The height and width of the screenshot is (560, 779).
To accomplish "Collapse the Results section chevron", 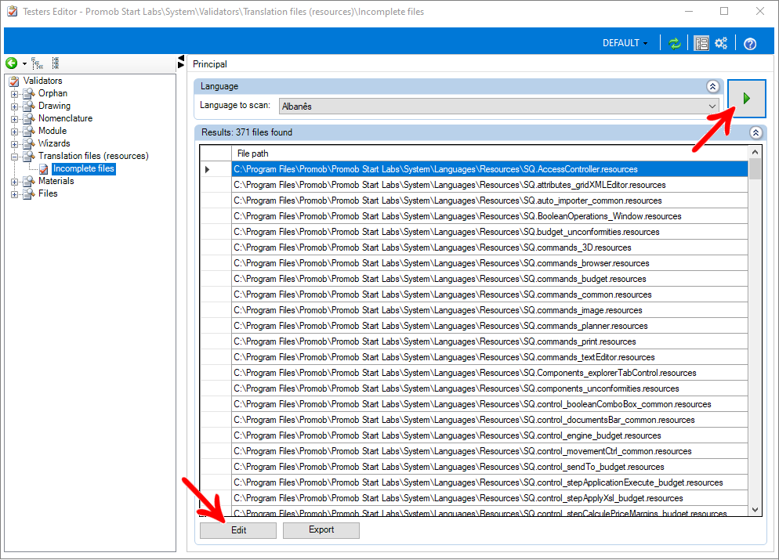I will 755,132.
